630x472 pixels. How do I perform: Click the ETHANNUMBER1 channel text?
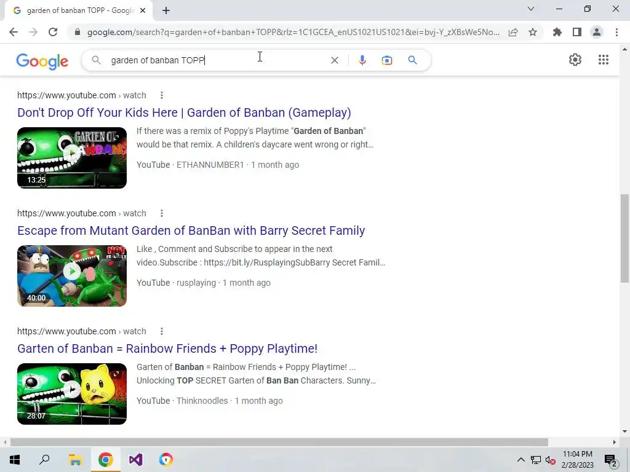210,165
